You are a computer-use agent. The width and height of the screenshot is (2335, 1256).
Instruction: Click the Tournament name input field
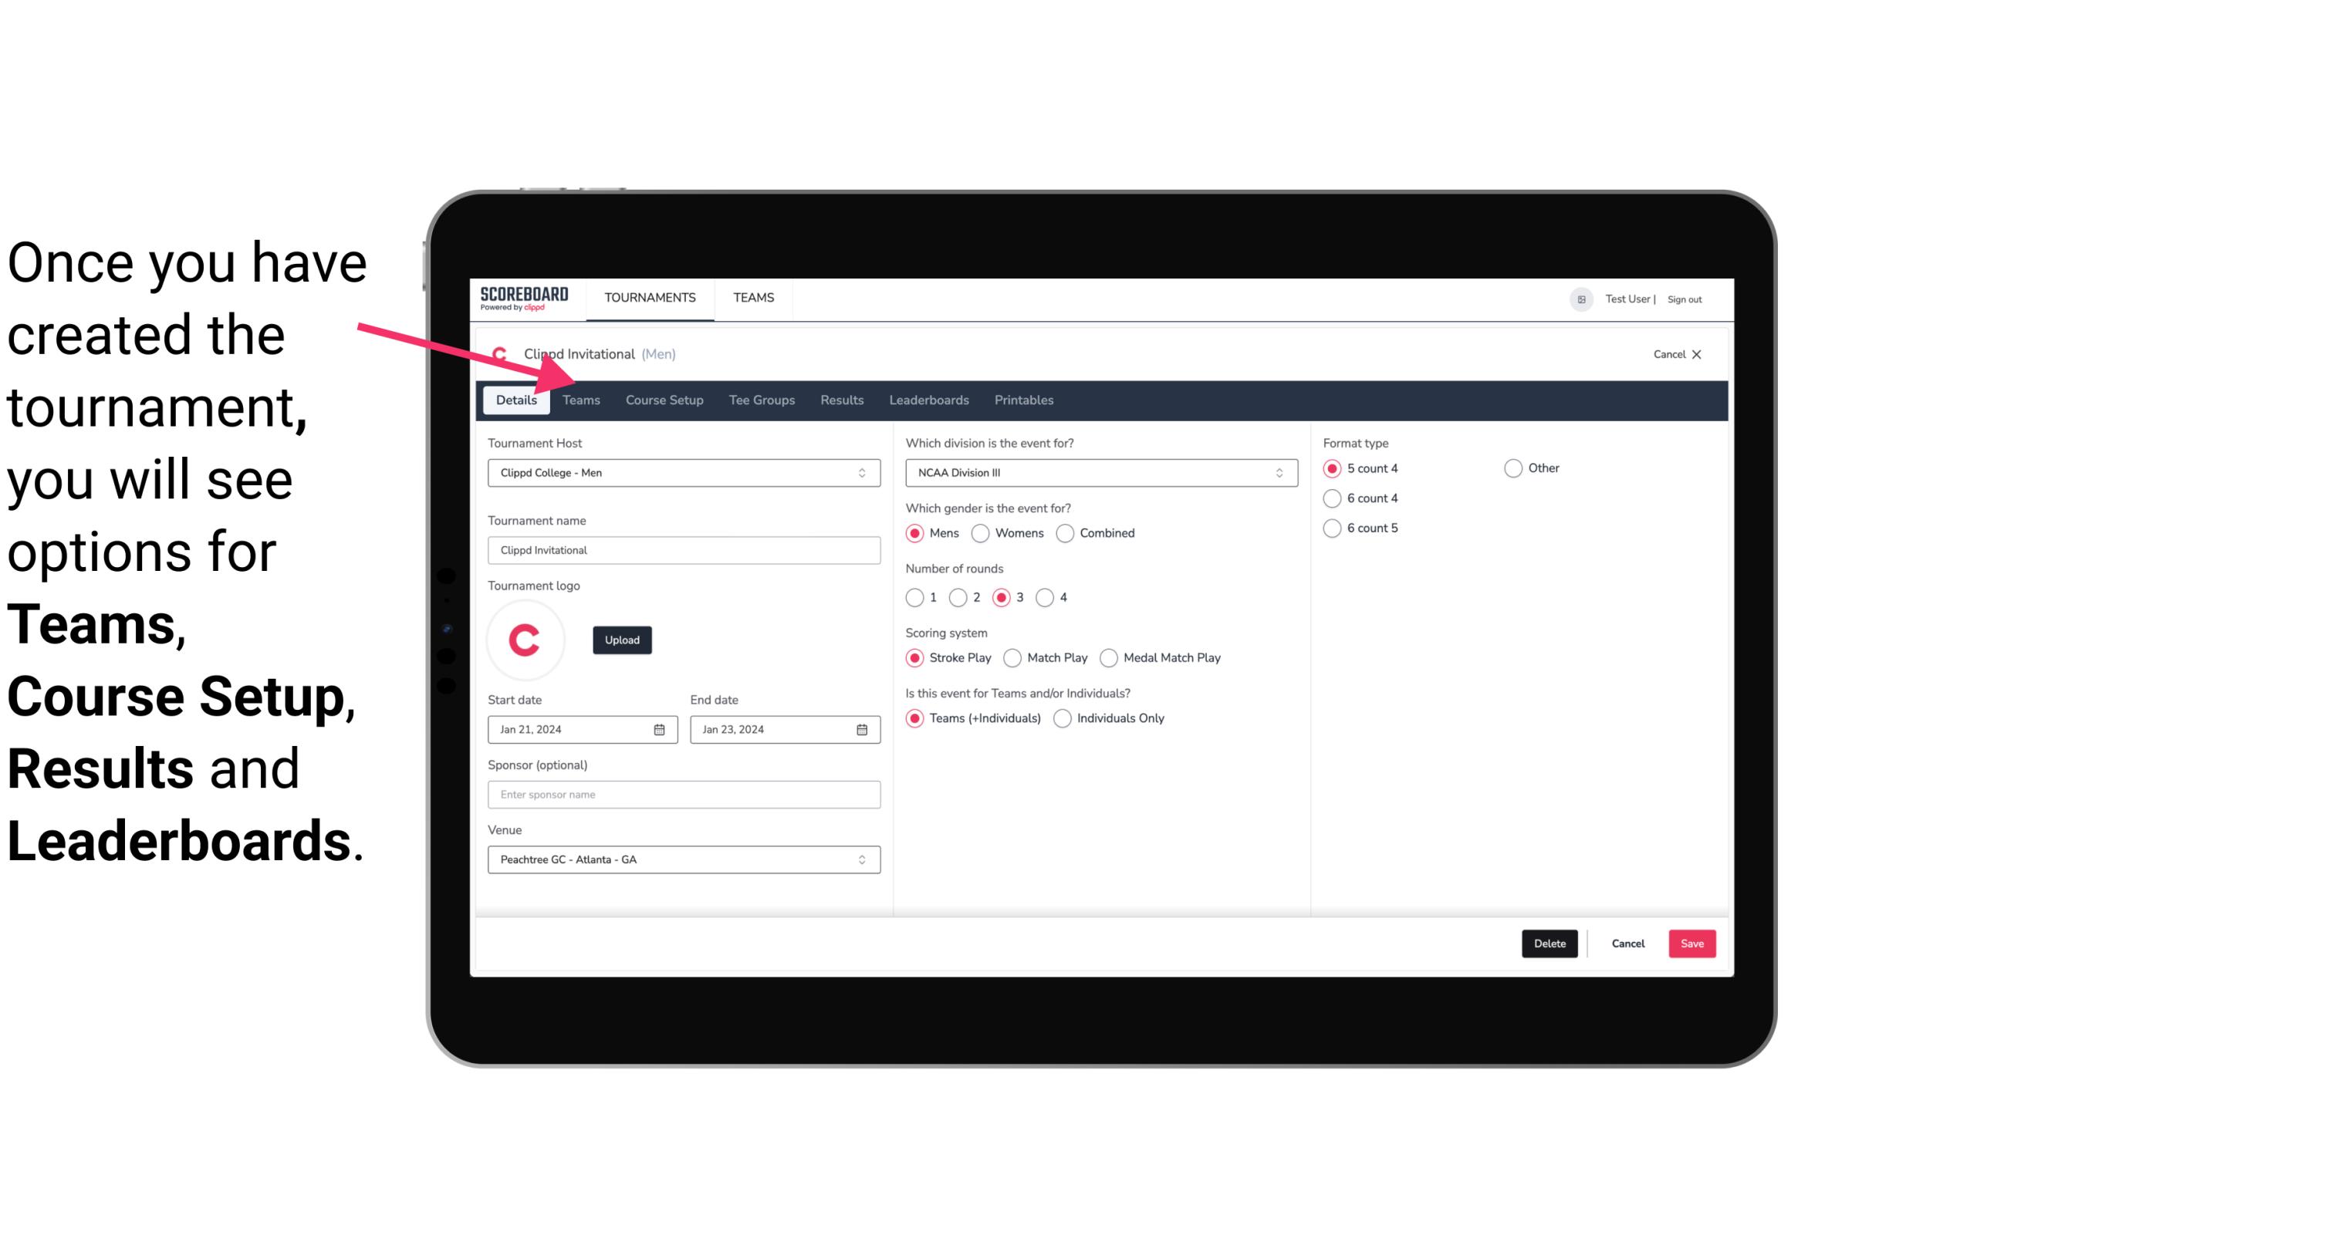[682, 549]
